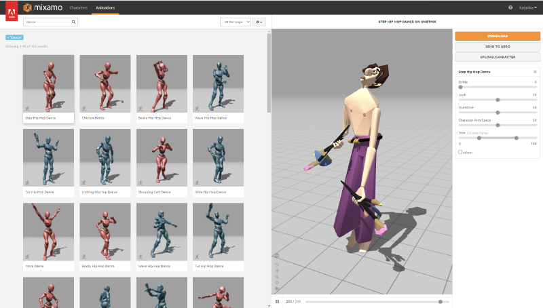The width and height of the screenshot is (543, 308).
Task: Click running figure icon on Locking Hip Hop card
Action: tap(83, 182)
